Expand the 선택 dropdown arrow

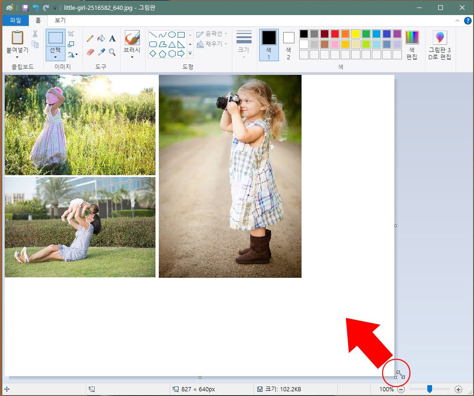click(x=55, y=57)
